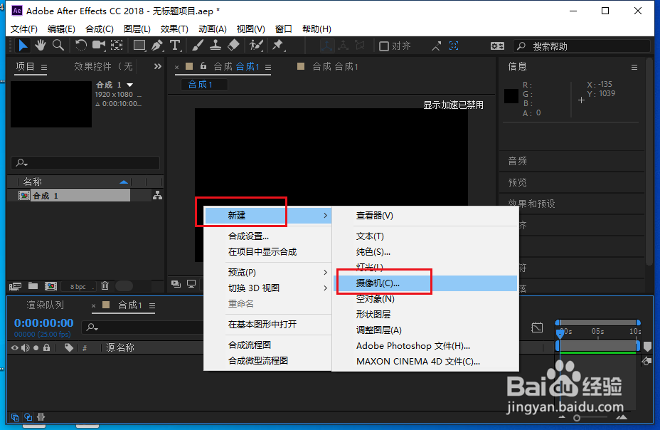Open the 合成 1 thumbnail dropdown arrow
This screenshot has height=430, width=660.
pos(130,85)
